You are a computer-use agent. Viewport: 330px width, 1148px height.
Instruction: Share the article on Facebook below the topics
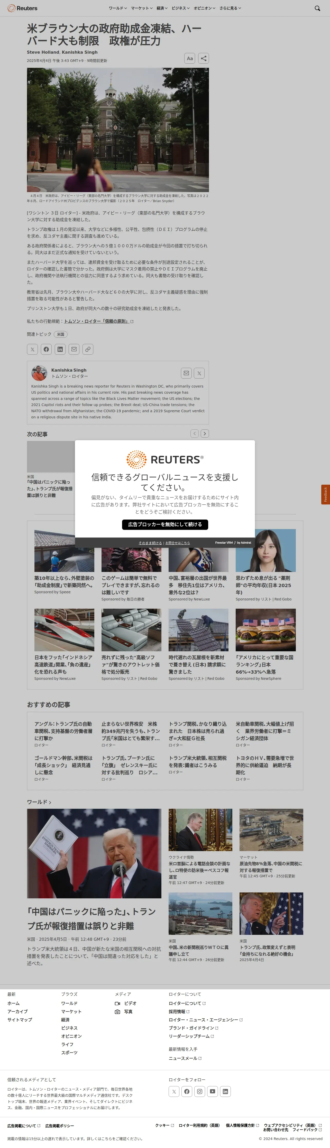[46, 349]
